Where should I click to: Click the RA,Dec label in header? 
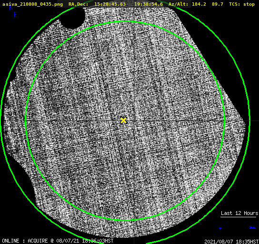78,4
